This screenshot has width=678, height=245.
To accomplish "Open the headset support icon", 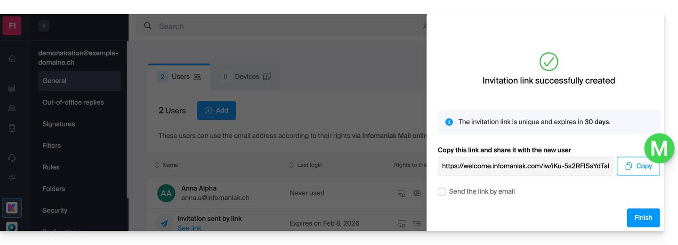I will coord(12,158).
